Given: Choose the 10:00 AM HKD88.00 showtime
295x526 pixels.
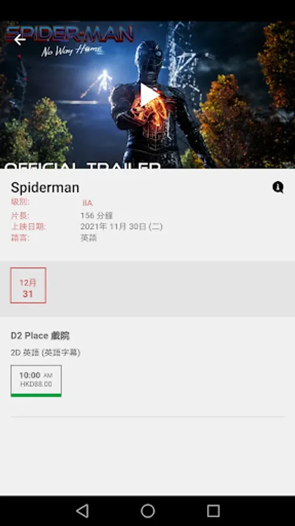Looking at the screenshot, I should click(x=36, y=380).
